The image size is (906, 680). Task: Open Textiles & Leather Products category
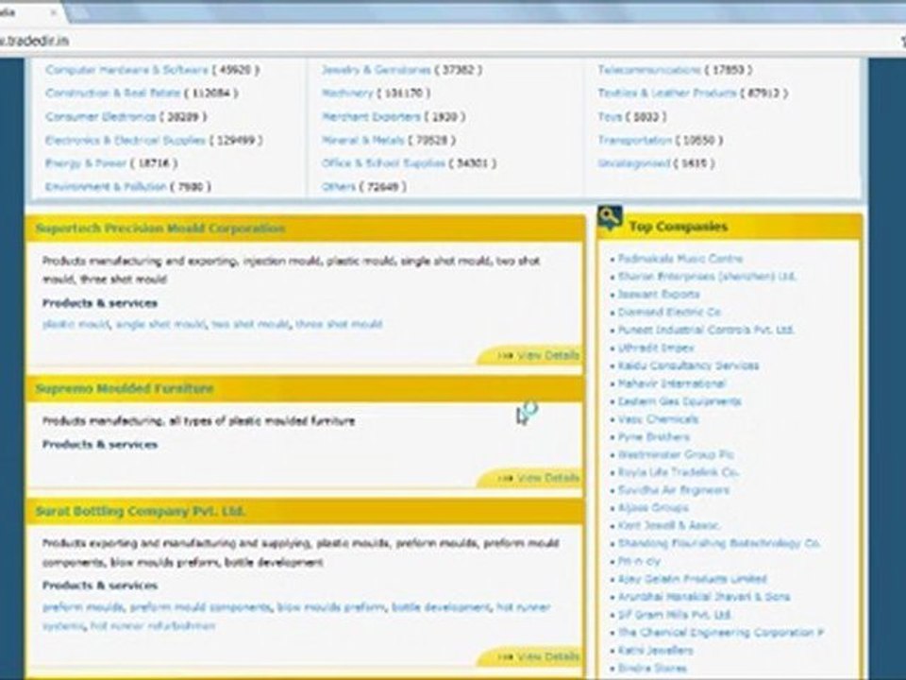pos(667,93)
